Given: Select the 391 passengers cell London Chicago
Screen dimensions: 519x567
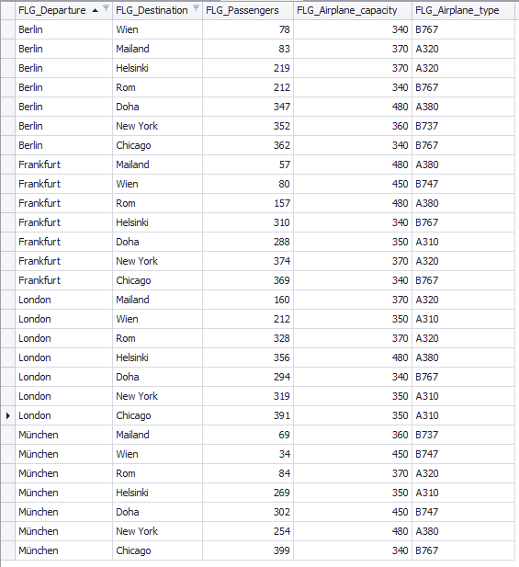Looking at the screenshot, I should [248, 415].
